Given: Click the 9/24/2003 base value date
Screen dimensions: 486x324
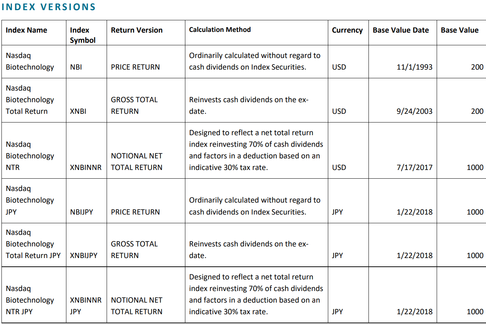Looking at the screenshot, I should pos(415,111).
